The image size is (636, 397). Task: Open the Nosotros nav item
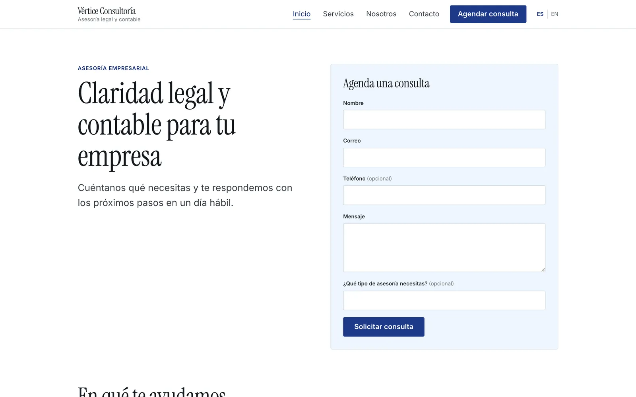[x=381, y=14]
